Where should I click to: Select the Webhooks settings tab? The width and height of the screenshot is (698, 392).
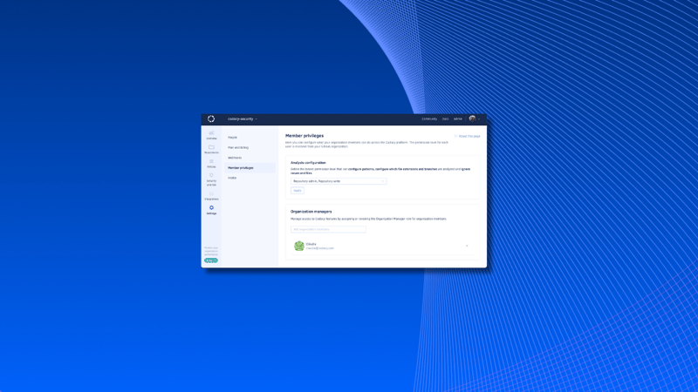click(x=235, y=158)
